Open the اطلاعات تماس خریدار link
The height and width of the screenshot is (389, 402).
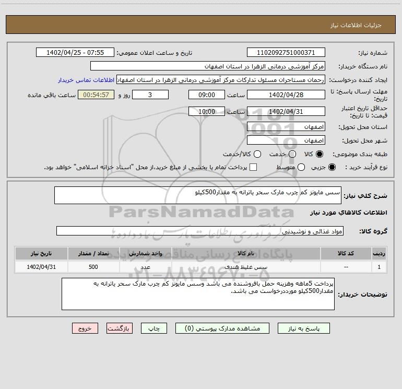pyautogui.click(x=86, y=80)
